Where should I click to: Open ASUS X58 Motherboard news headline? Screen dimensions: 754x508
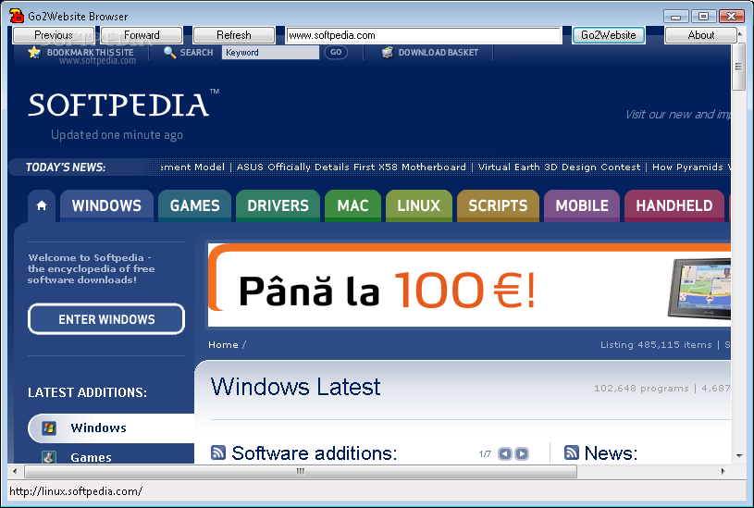tap(351, 167)
